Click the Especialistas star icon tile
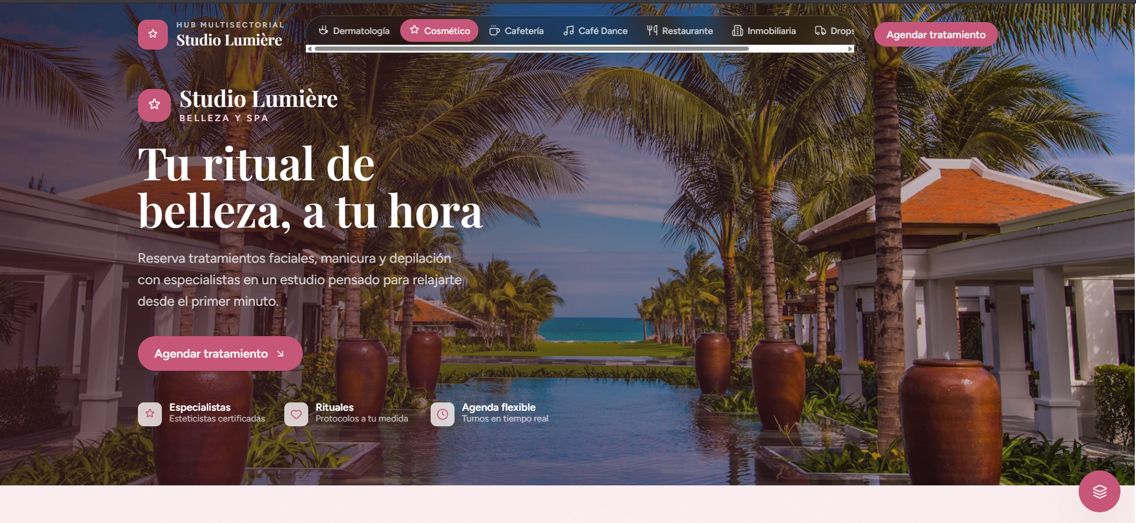The height and width of the screenshot is (523, 1136). tap(150, 414)
